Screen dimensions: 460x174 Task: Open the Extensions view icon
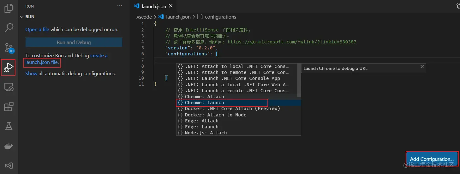pyautogui.click(x=9, y=107)
